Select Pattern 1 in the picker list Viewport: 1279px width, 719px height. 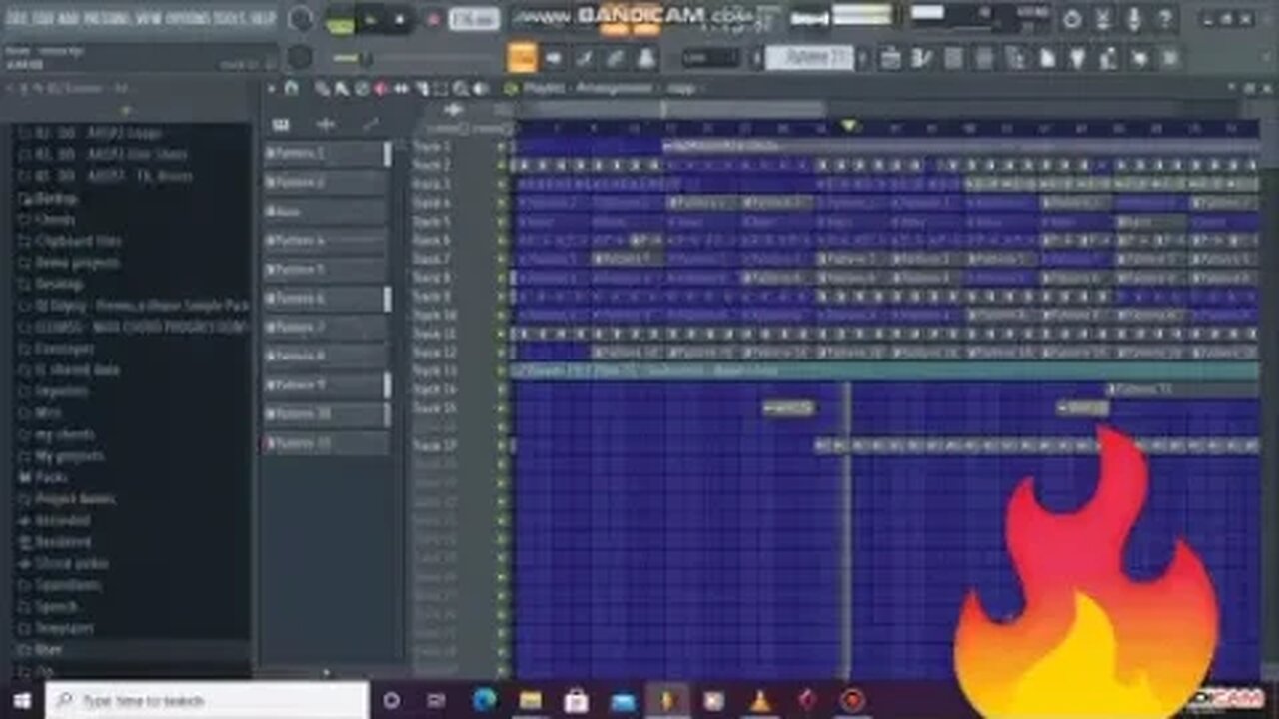tap(326, 154)
